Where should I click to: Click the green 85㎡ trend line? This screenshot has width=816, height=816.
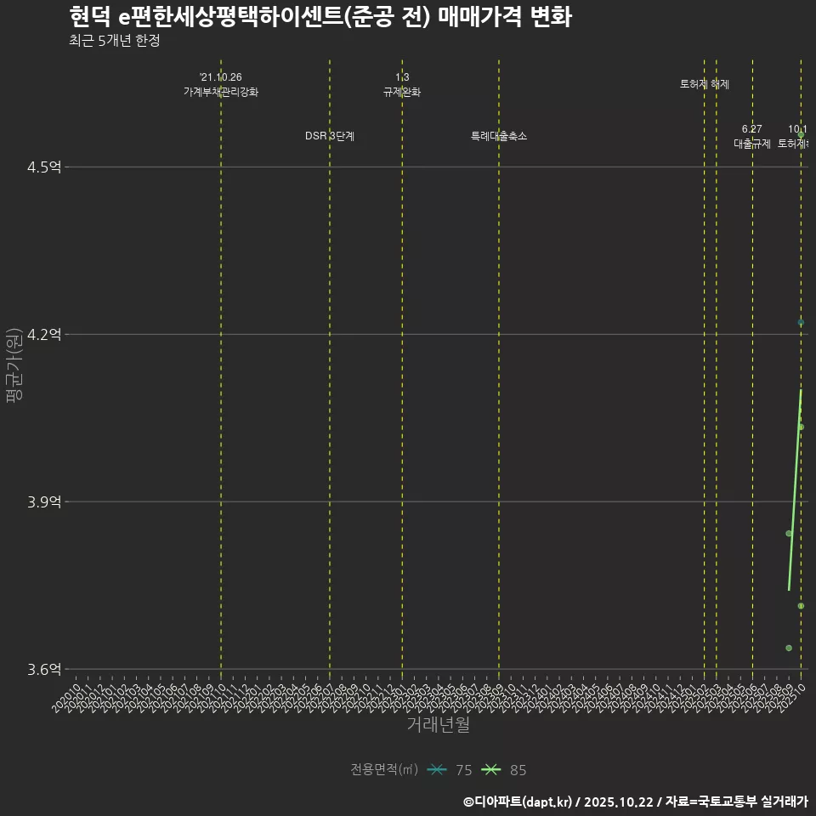(x=795, y=493)
